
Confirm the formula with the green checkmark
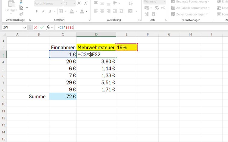tap(42, 27)
